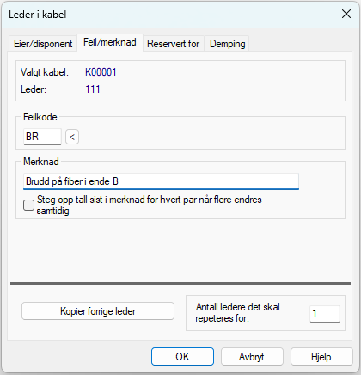Click the Antall ledere det skal repeteres for label

[x=237, y=312]
